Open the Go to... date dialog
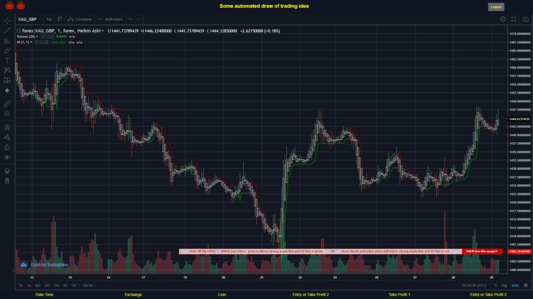The height and width of the screenshot is (299, 533). click(90, 286)
